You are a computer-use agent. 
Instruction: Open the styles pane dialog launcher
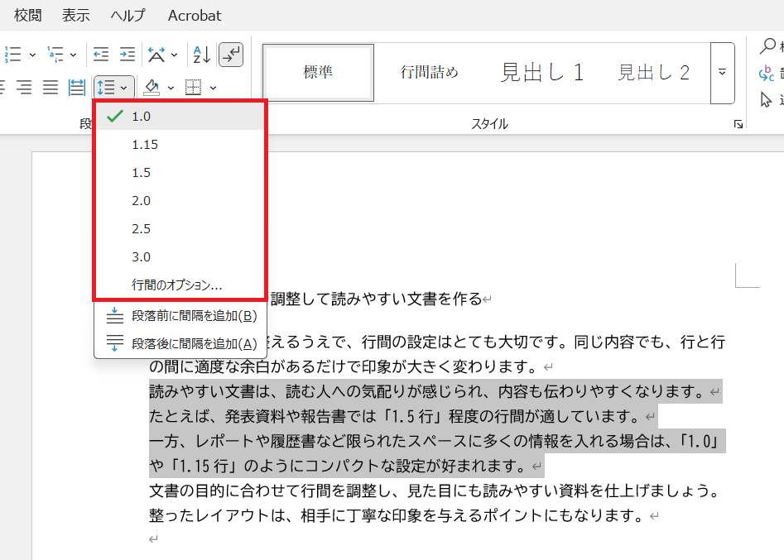click(x=738, y=124)
